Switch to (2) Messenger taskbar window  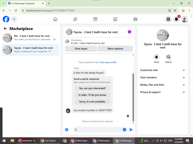coord(80,141)
